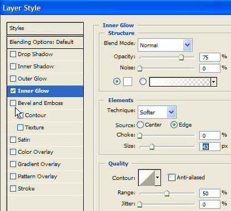Viewport: 231px width, 211px height.
Task: Select the Pattern Overlay style entry
Action: pyautogui.click(x=45, y=176)
